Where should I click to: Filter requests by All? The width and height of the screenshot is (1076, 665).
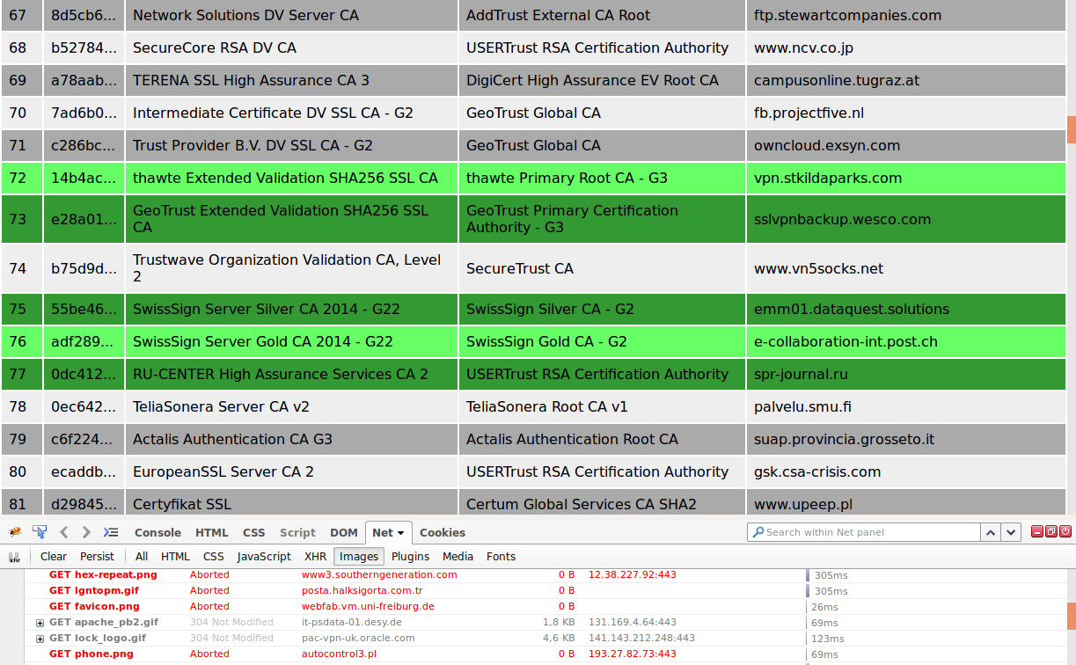(142, 557)
